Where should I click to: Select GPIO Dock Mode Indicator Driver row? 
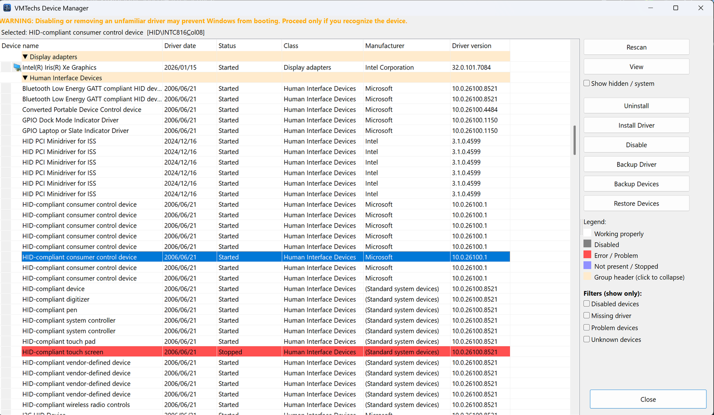coord(266,120)
